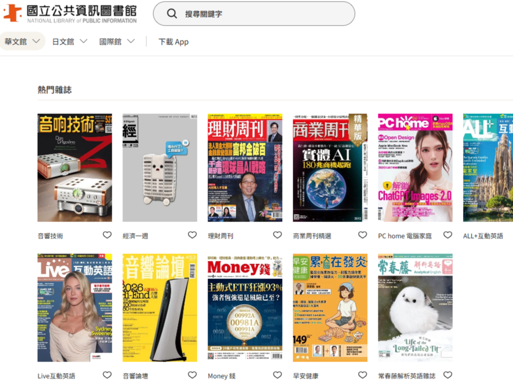513x385 pixels.
Task: Open the 常春藤 bird magazine cover
Action: 415,308
